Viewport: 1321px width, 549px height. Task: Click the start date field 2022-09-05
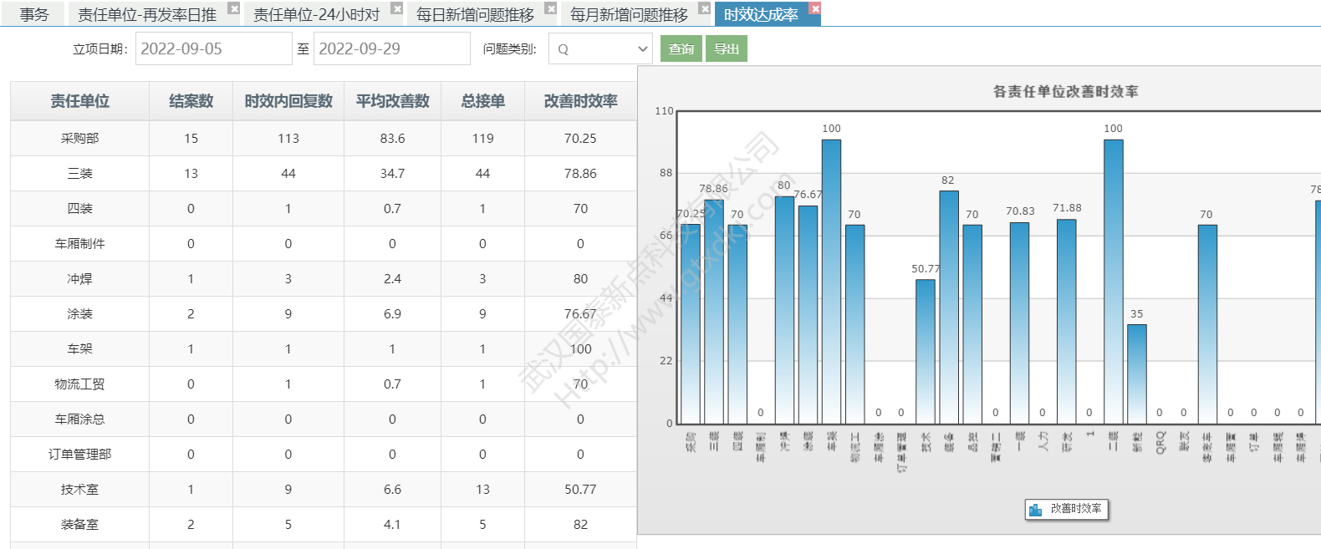pyautogui.click(x=213, y=49)
